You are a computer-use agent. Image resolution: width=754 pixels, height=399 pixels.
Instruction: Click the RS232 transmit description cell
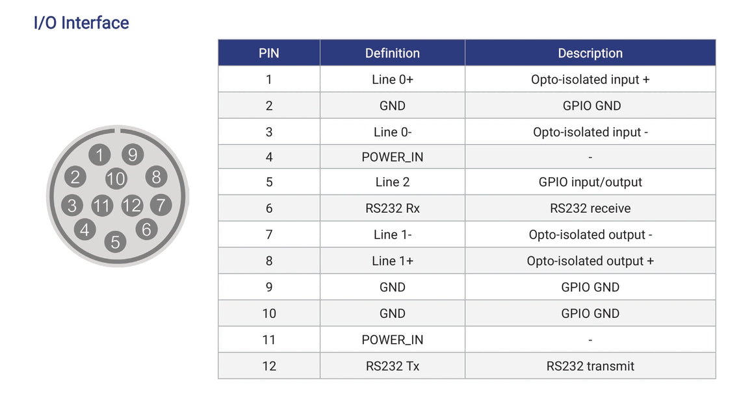tap(590, 366)
